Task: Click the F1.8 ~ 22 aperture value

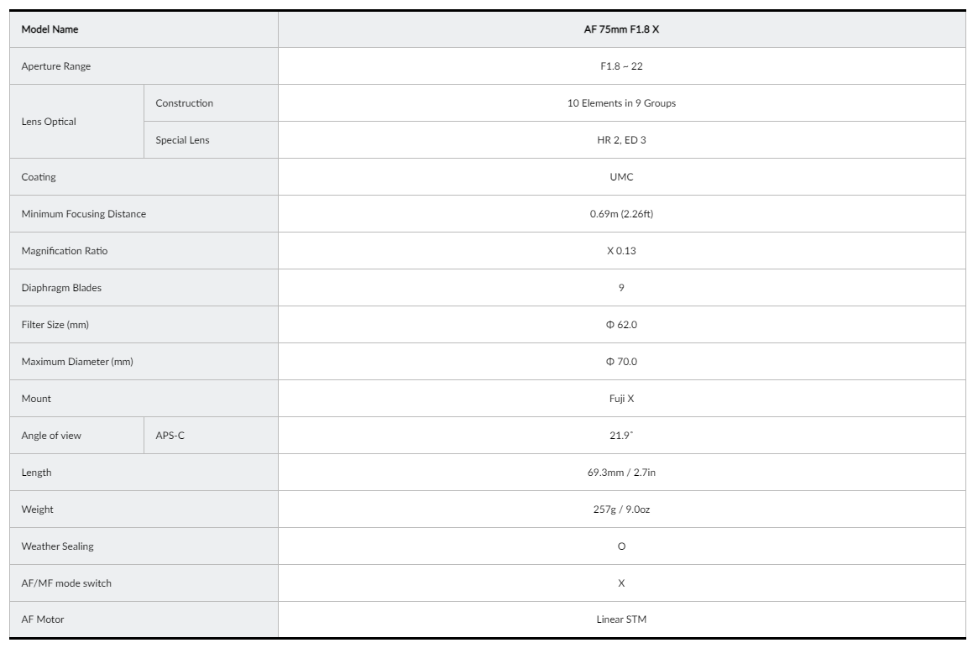Action: coord(621,66)
